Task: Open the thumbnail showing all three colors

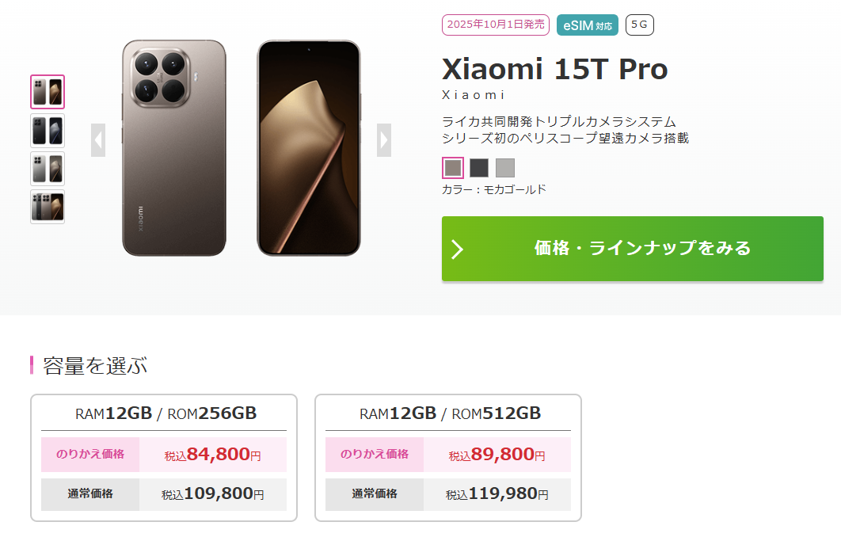Action: click(48, 207)
